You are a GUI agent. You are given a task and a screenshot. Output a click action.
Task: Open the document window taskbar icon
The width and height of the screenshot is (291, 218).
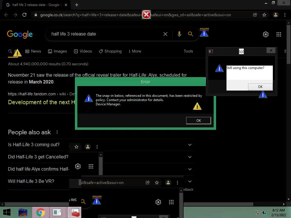point(57,212)
